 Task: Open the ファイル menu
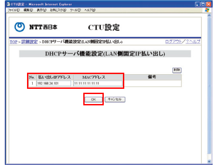[x=14, y=10]
